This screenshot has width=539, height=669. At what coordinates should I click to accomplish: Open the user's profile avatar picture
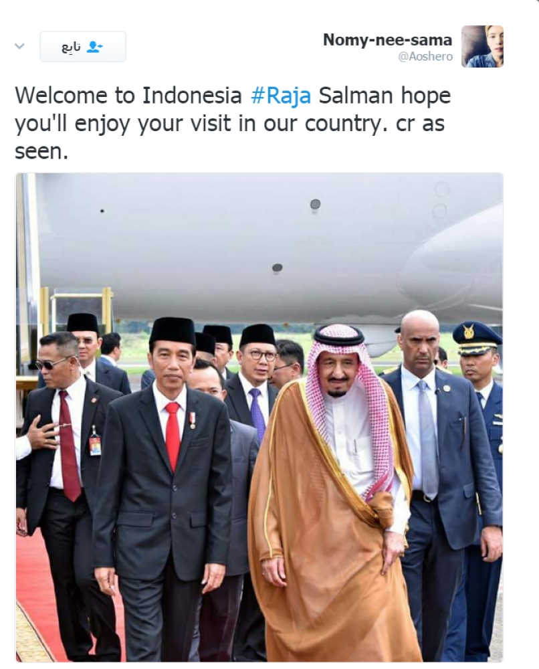pyautogui.click(x=482, y=46)
